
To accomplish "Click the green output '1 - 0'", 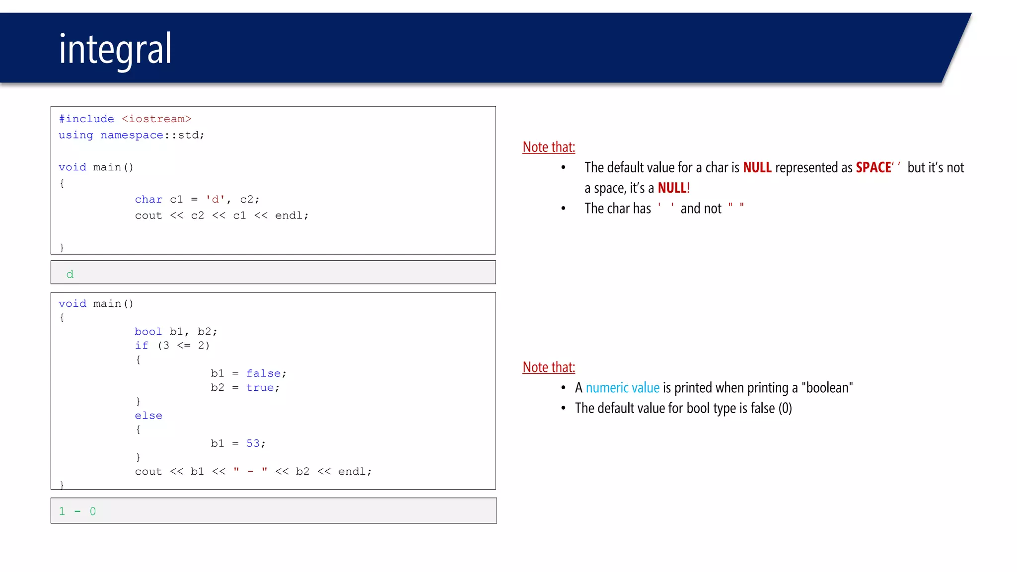I will point(77,511).
